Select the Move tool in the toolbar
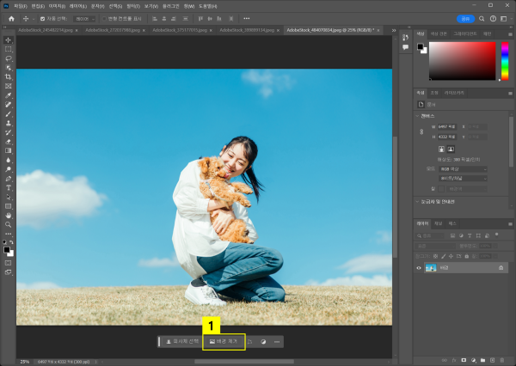 9,40
